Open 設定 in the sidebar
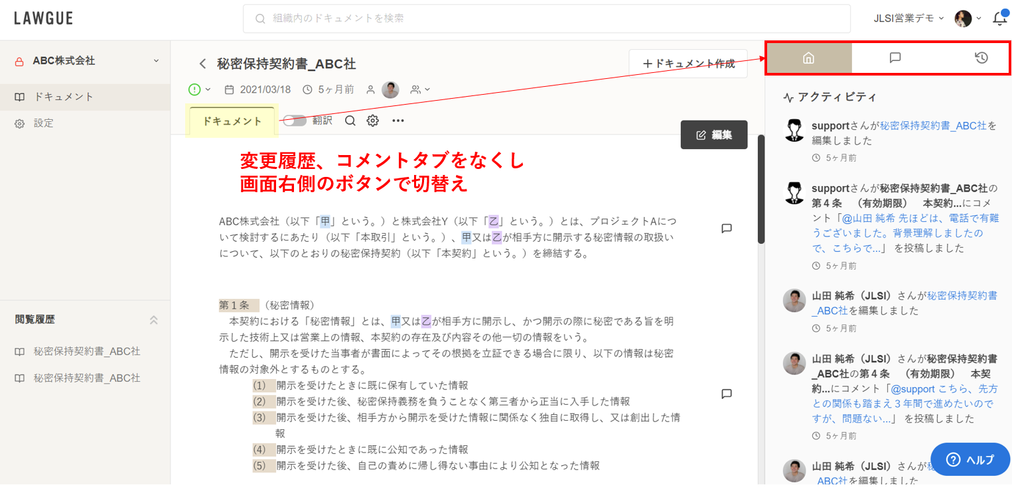The height and width of the screenshot is (493, 1012). [x=44, y=123]
